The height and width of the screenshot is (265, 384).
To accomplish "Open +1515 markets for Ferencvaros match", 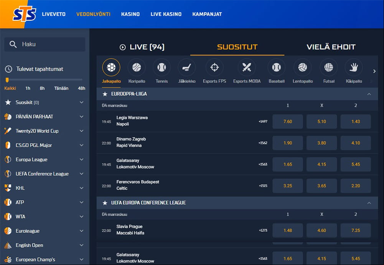I will tap(263, 186).
